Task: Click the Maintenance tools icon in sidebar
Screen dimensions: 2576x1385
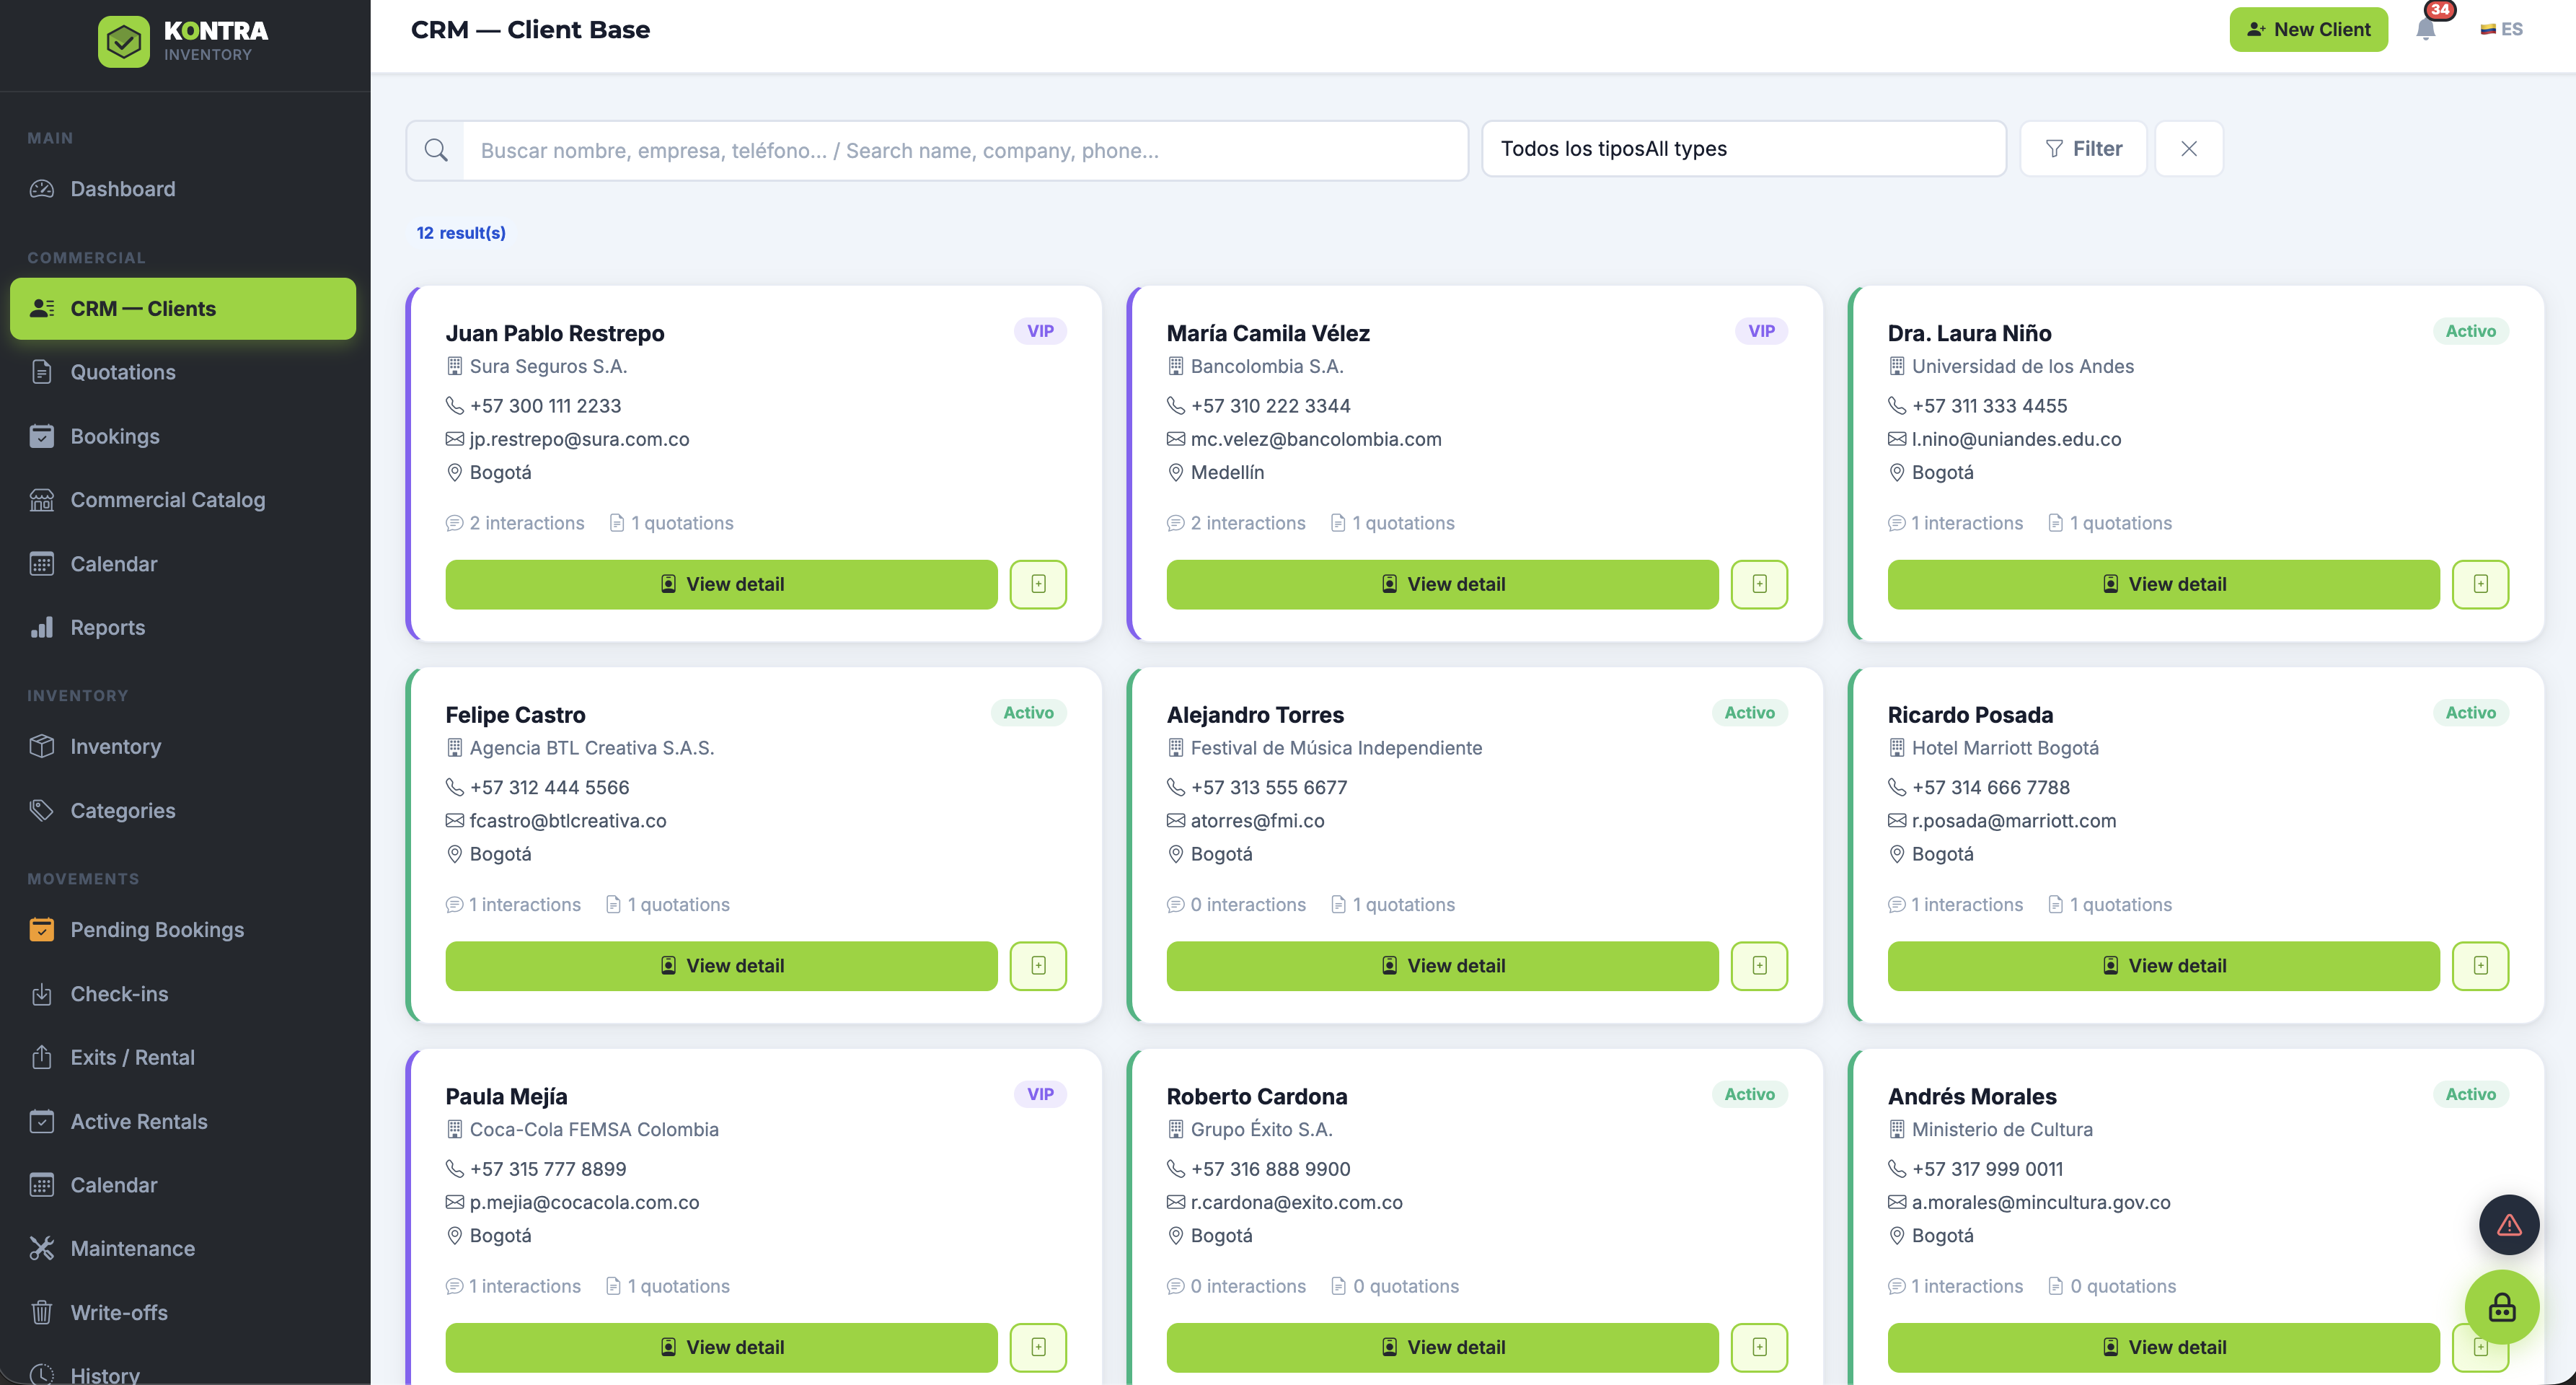Action: click(x=42, y=1248)
